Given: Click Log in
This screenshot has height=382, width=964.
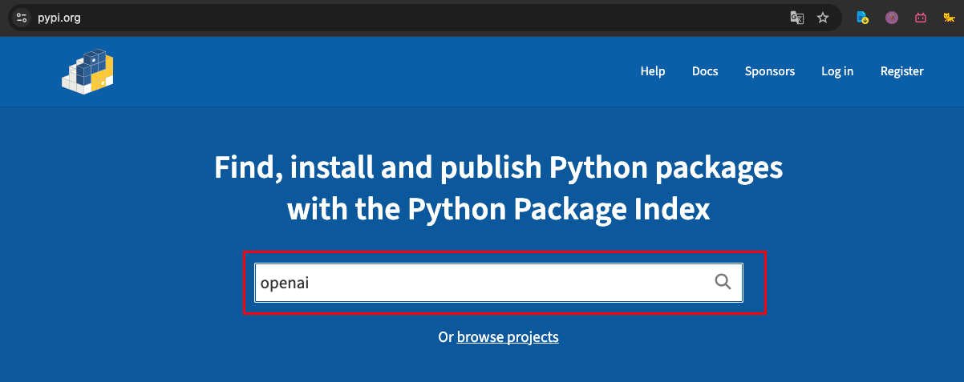Looking at the screenshot, I should (837, 71).
